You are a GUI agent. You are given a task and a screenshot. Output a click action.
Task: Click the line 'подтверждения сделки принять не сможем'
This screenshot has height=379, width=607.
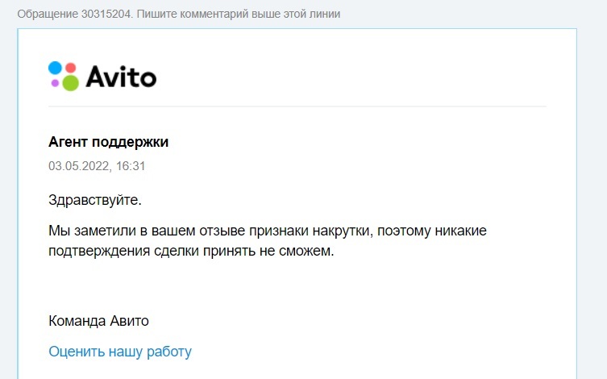click(x=191, y=251)
